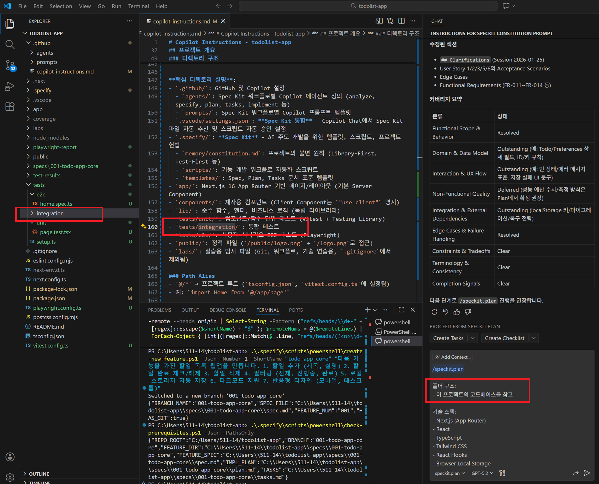Click thumbs up on chat response
The width and height of the screenshot is (599, 484).
(x=456, y=312)
